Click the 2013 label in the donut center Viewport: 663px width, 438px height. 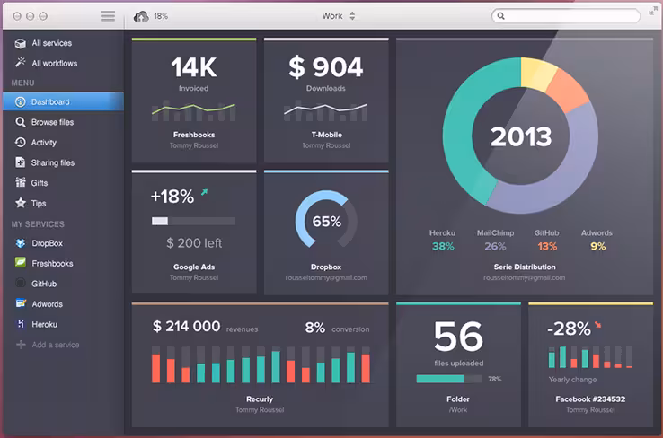pos(521,136)
